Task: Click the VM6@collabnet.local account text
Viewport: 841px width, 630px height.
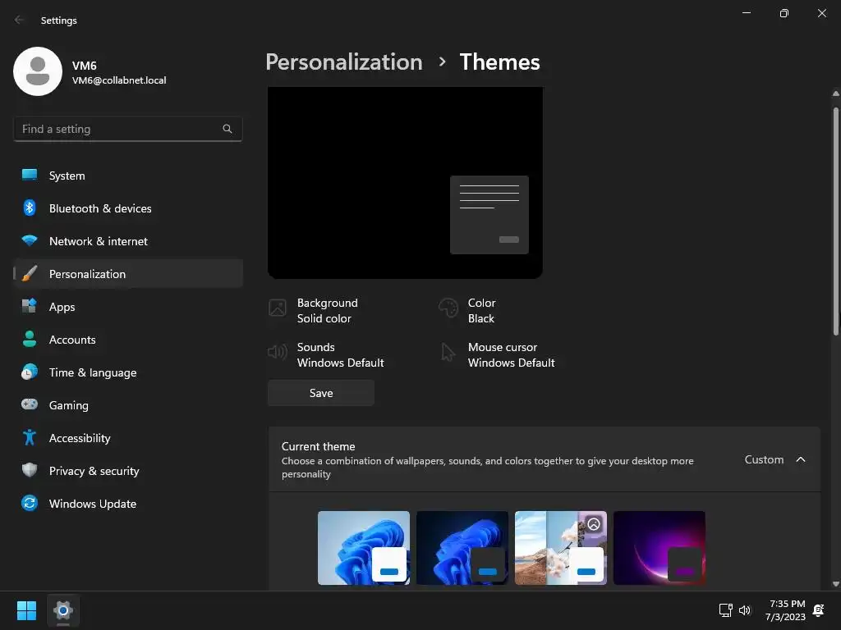Action: click(x=119, y=80)
